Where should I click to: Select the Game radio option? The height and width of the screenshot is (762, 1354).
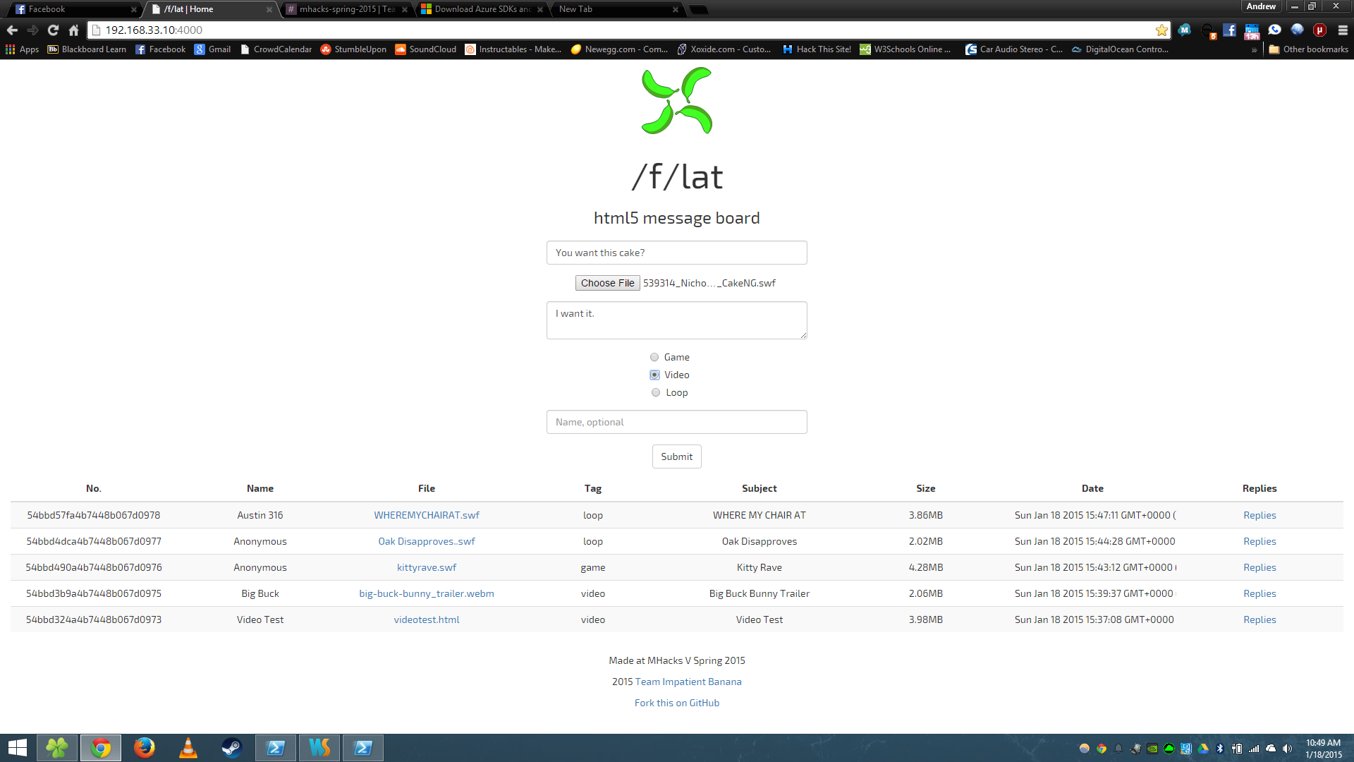coord(654,357)
